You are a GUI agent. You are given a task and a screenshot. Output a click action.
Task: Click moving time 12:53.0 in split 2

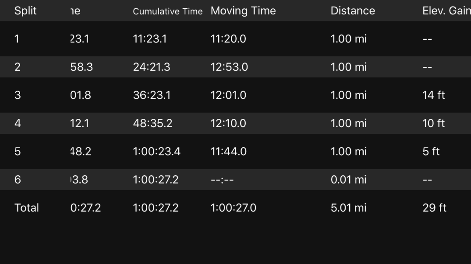click(228, 67)
